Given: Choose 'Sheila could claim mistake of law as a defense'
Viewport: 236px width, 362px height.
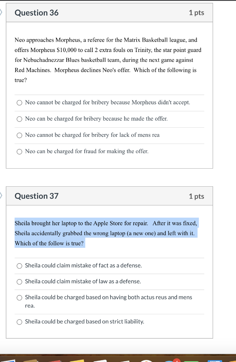Looking at the screenshot, I should tap(19, 282).
